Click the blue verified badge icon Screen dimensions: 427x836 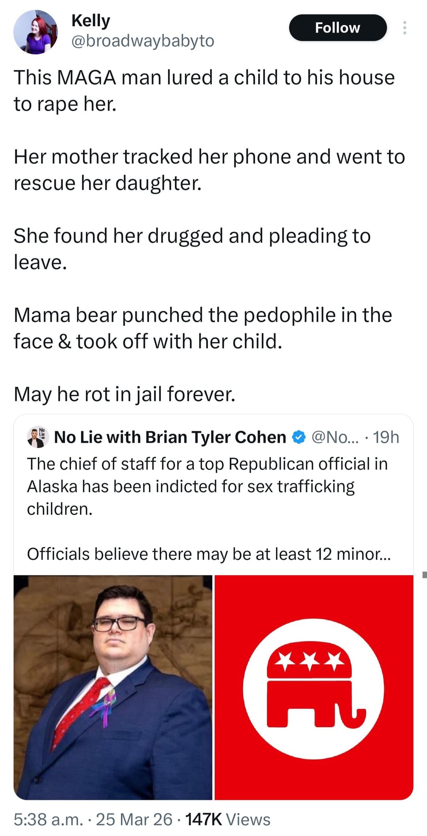coord(299,437)
